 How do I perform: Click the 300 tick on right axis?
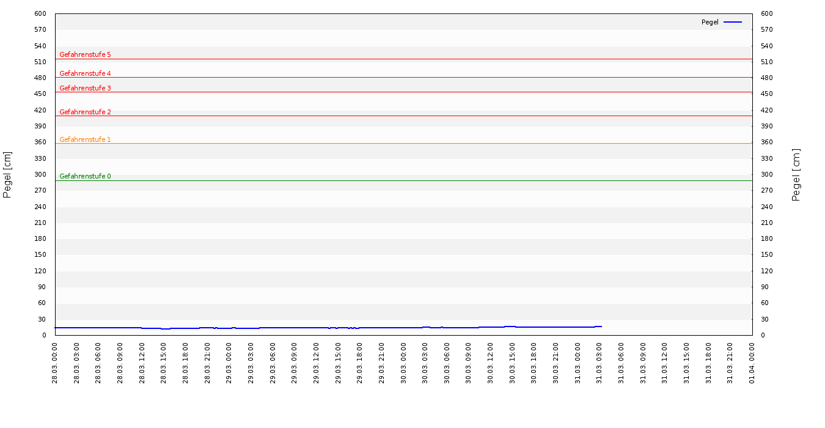coord(767,174)
